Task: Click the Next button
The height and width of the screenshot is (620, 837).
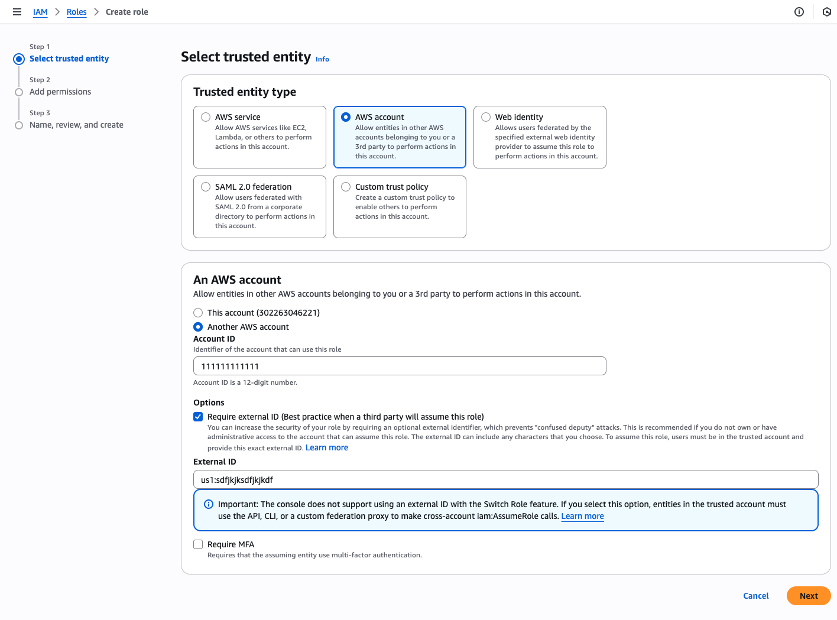Action: point(808,596)
